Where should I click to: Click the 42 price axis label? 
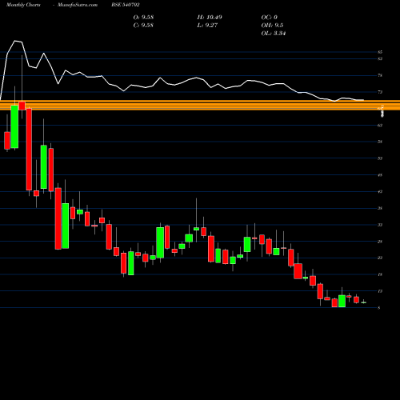pyautogui.click(x=380, y=191)
